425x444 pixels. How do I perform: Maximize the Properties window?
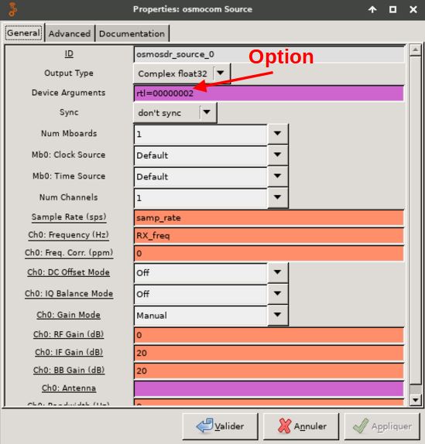pos(392,9)
